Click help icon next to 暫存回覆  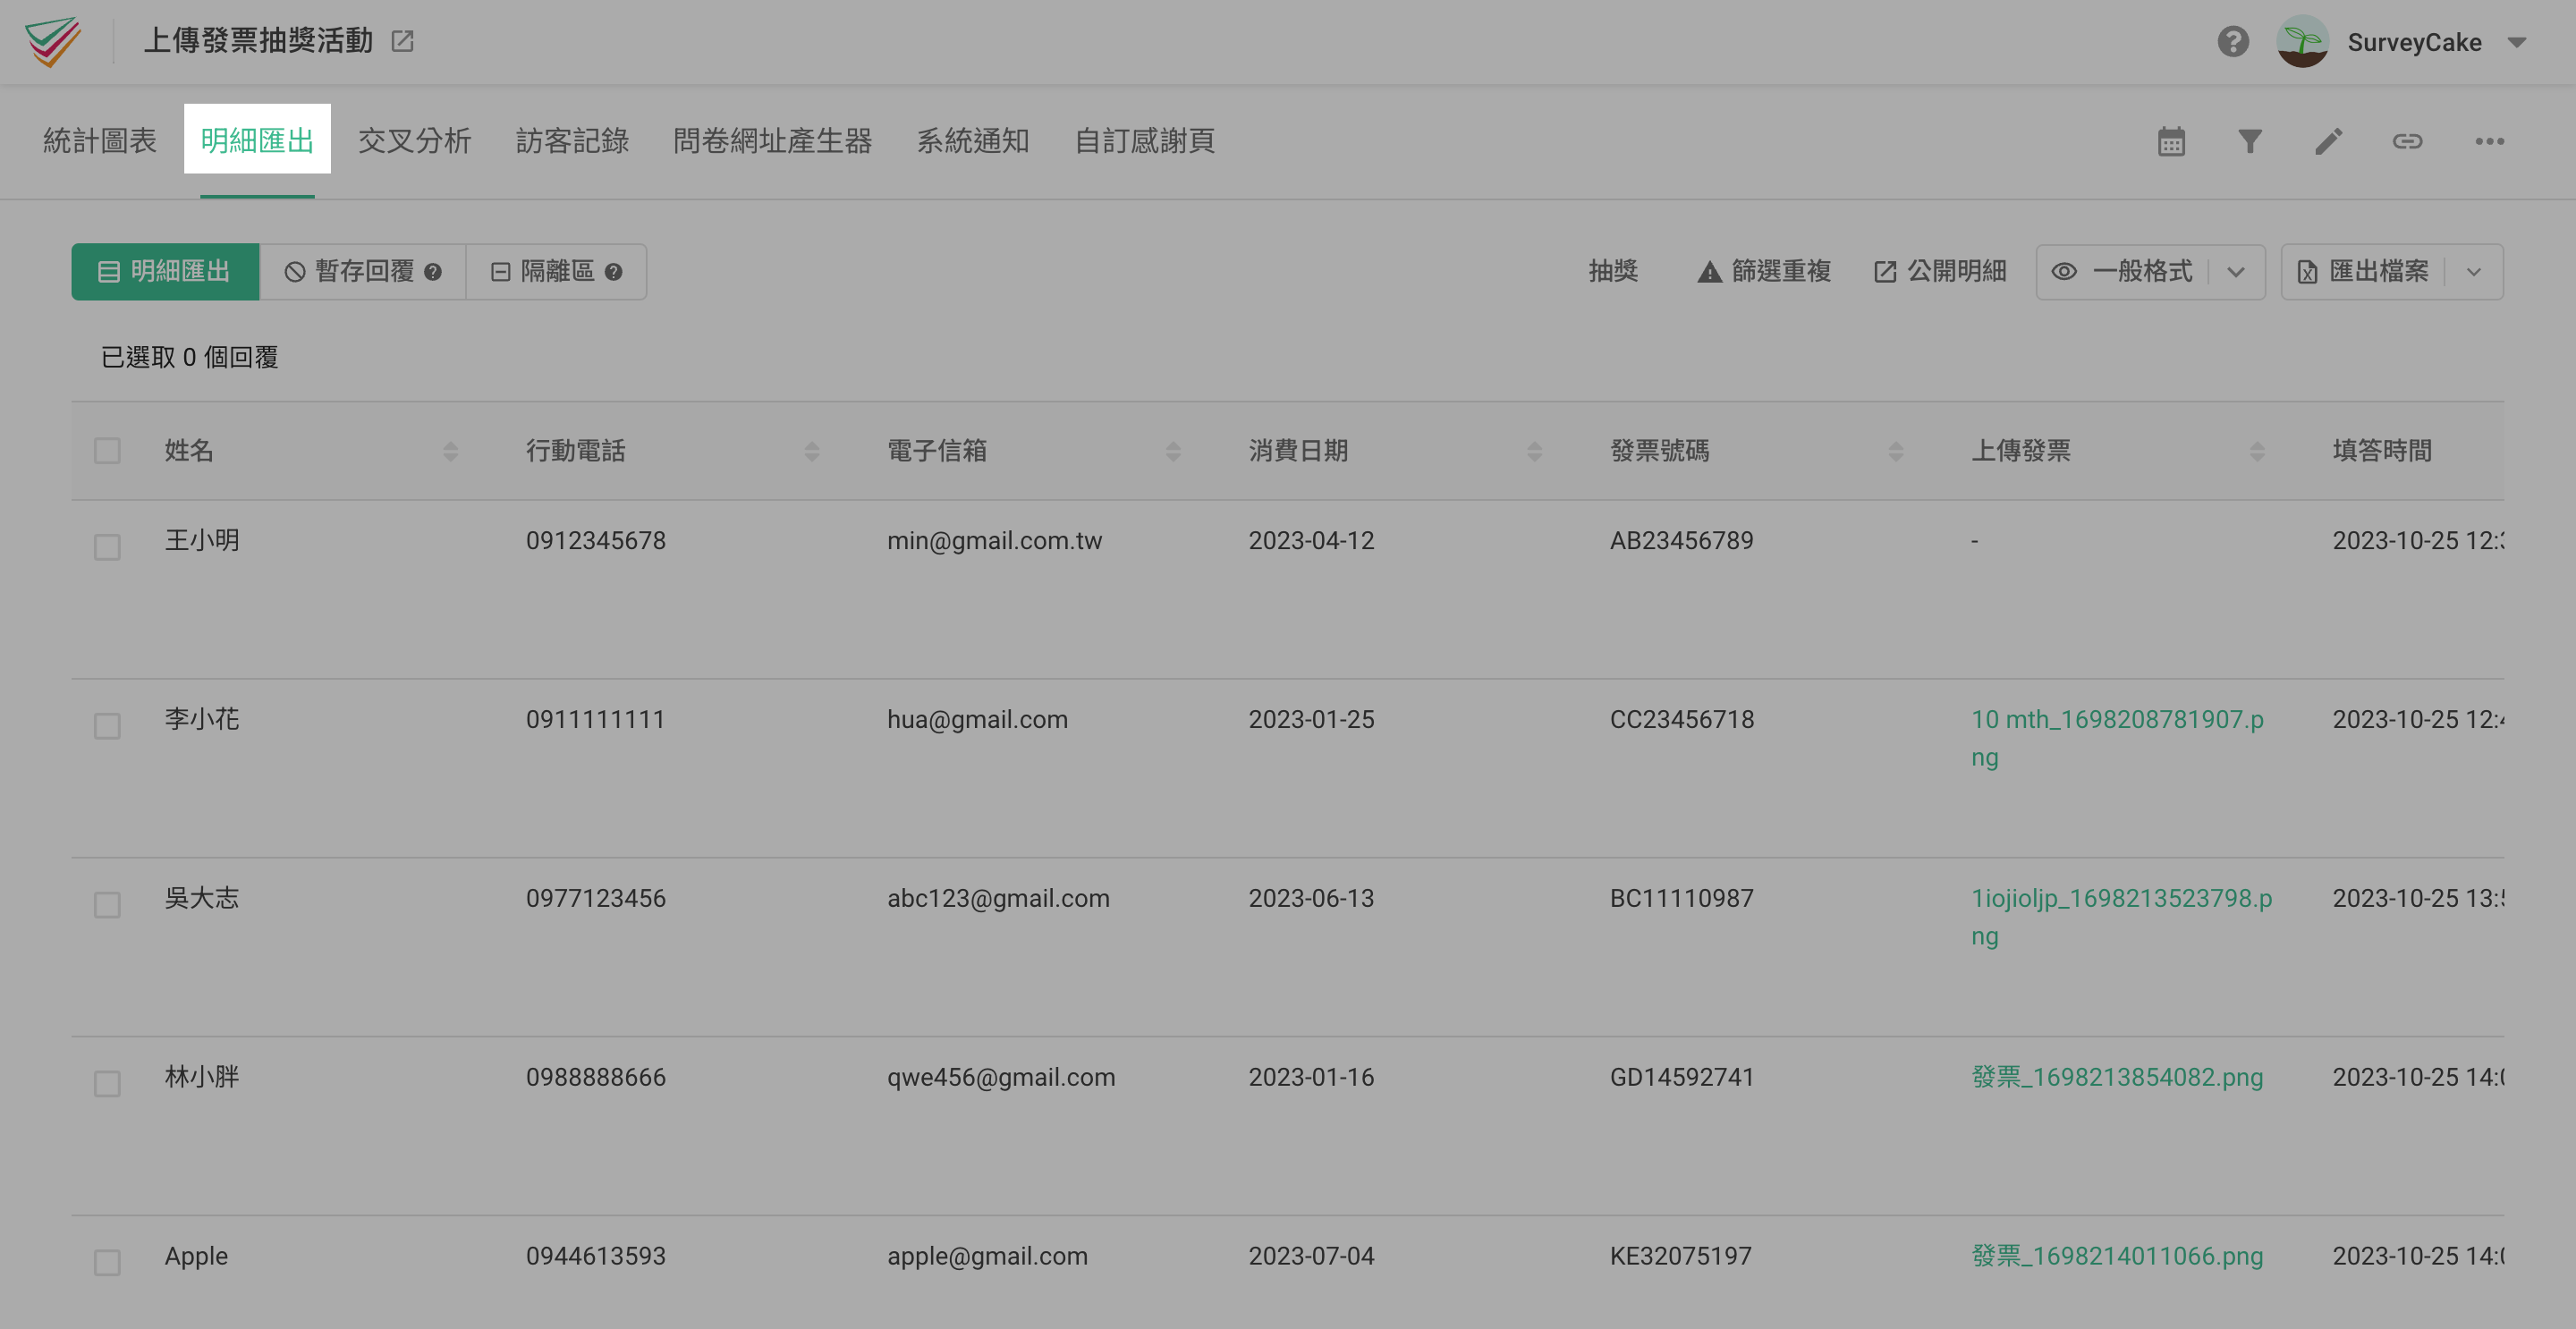click(x=433, y=272)
